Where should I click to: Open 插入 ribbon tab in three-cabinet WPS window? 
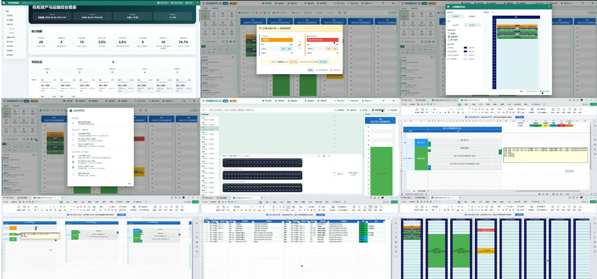tap(68, 202)
